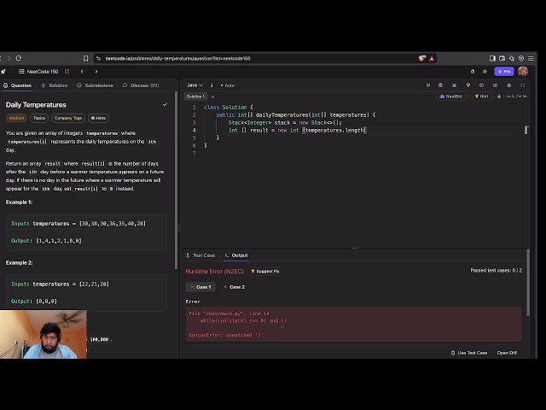Open the Brave Rewards triangle icon

pyautogui.click(x=432, y=58)
